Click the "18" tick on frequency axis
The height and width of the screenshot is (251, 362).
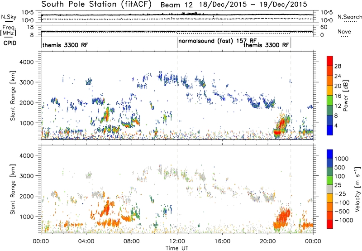[x=30, y=27]
